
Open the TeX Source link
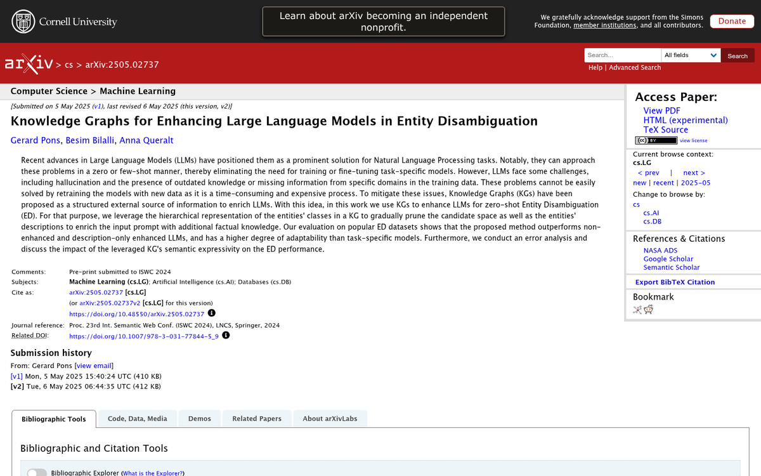tap(666, 129)
